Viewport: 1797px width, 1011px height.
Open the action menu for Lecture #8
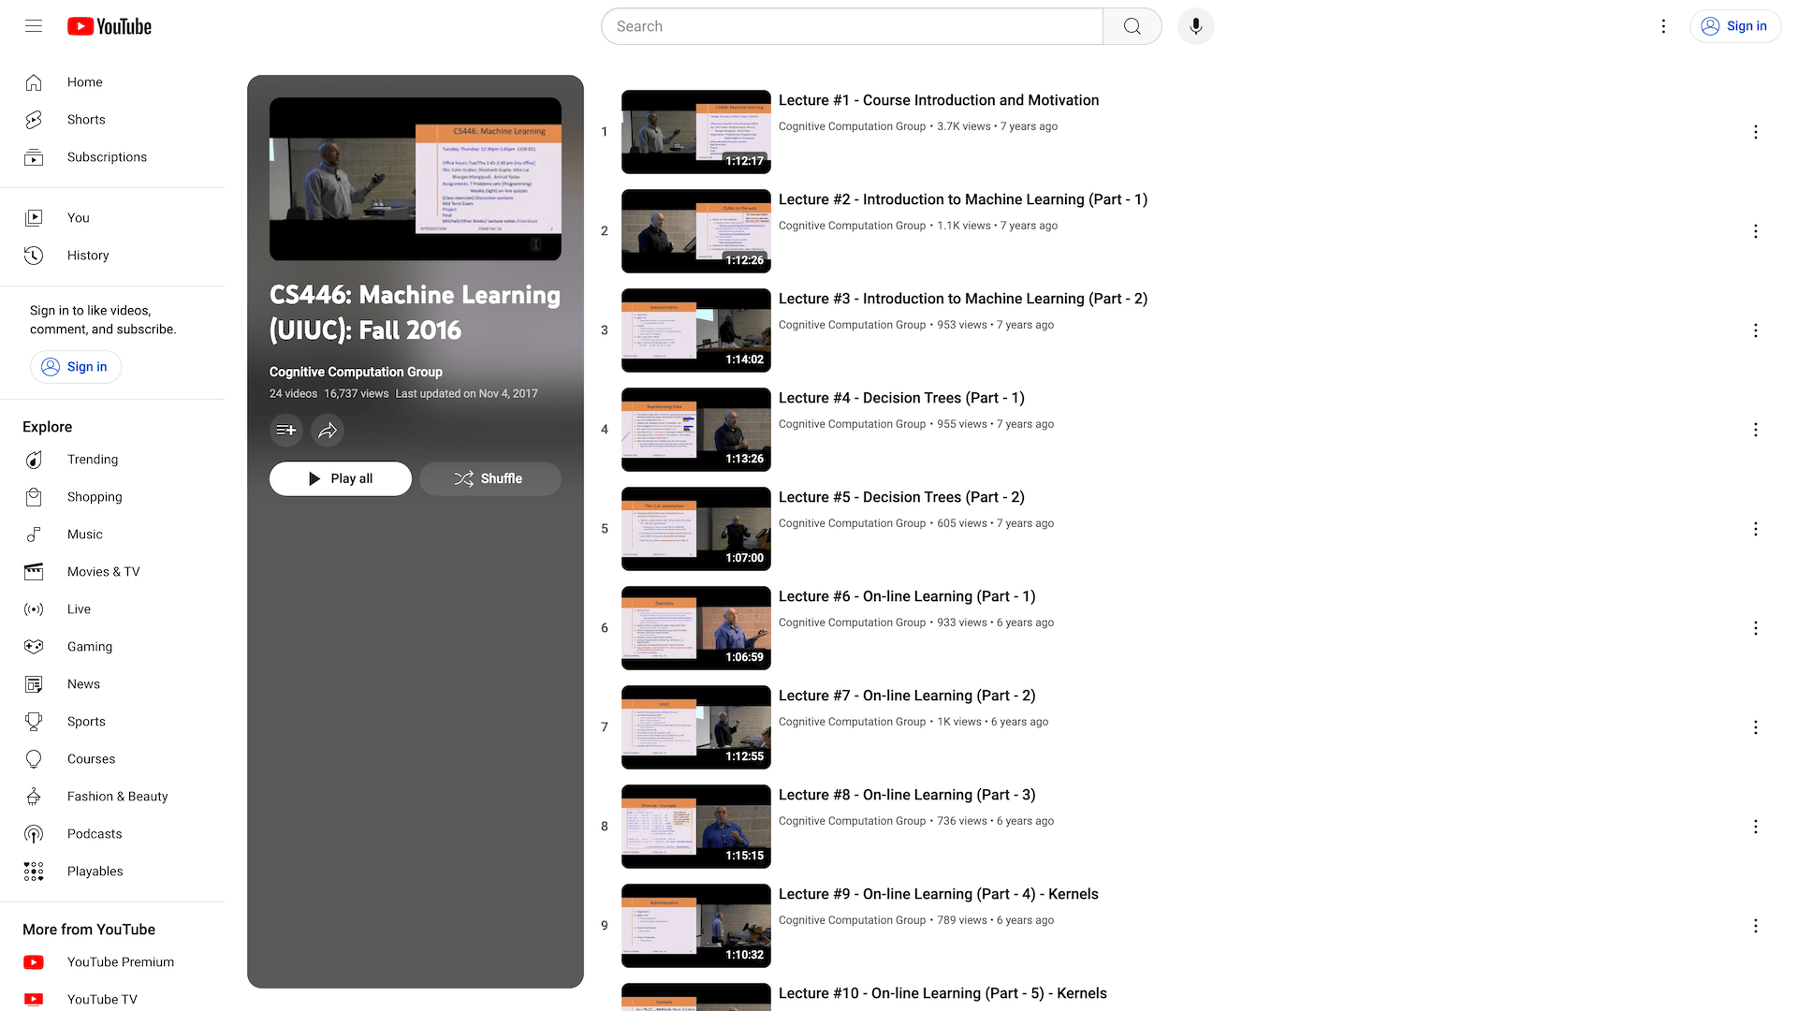click(1756, 827)
